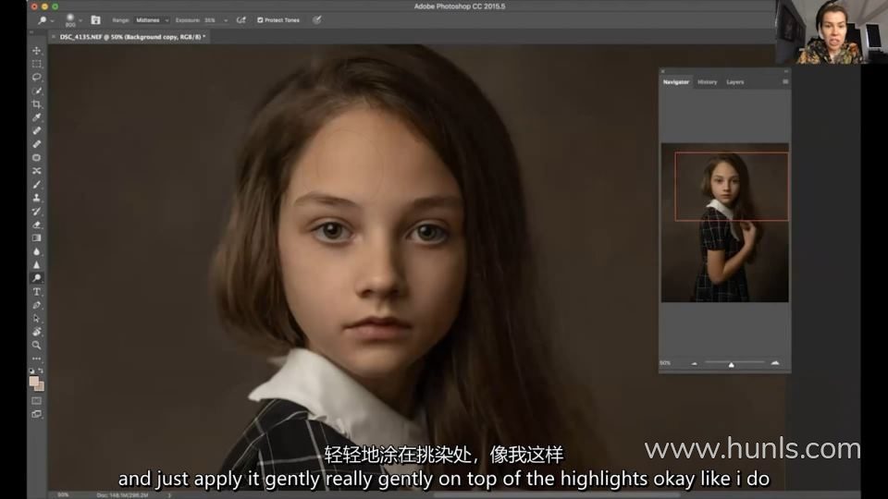The height and width of the screenshot is (499, 888).
Task: Switch to the Layers tab
Action: tap(735, 82)
